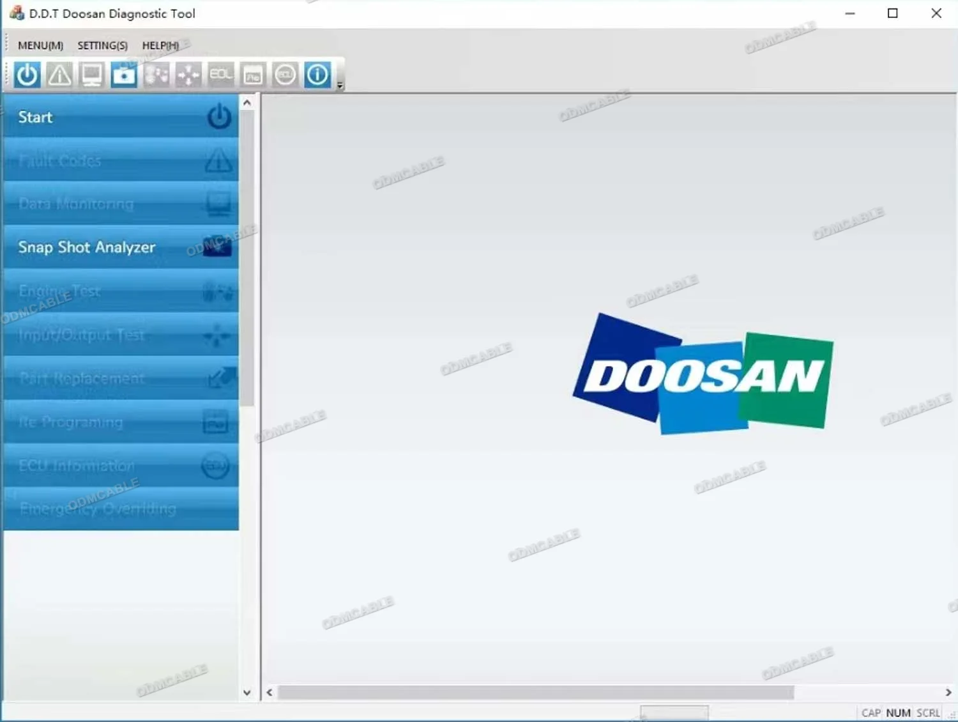Click the round ECU toolbar icon
This screenshot has height=722, width=958.
point(285,75)
